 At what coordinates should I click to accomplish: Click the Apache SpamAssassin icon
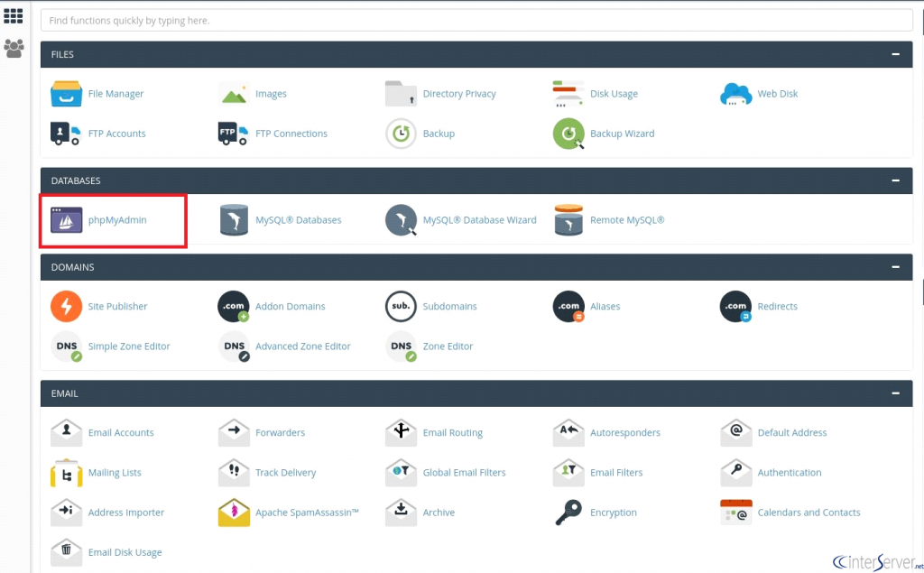234,513
